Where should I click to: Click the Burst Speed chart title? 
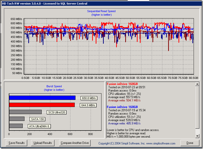pyautogui.click(x=53, y=87)
